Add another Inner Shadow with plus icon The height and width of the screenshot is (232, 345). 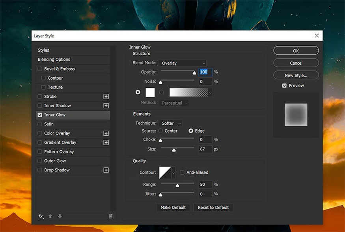click(106, 106)
